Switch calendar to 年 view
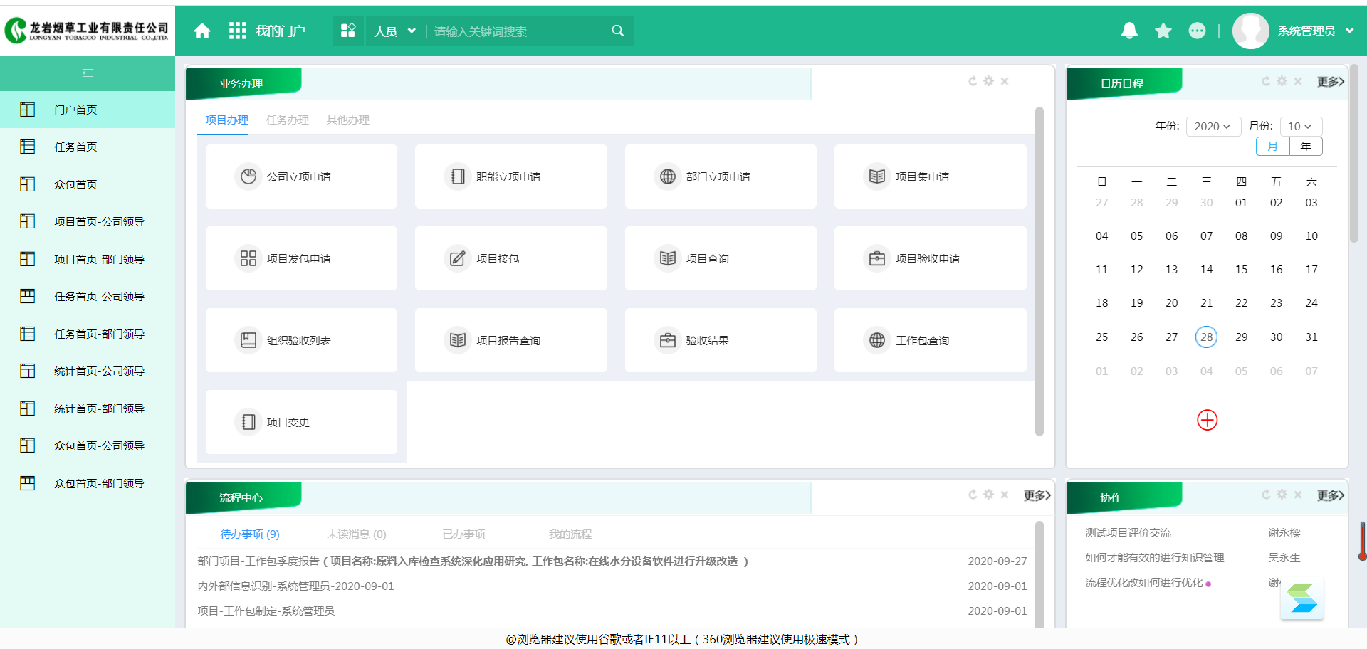This screenshot has width=1367, height=649. click(x=1306, y=146)
